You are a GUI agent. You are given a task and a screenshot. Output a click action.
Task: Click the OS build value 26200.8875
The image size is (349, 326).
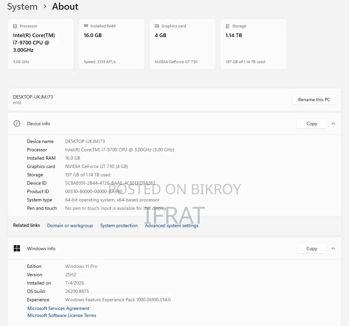pos(77,291)
